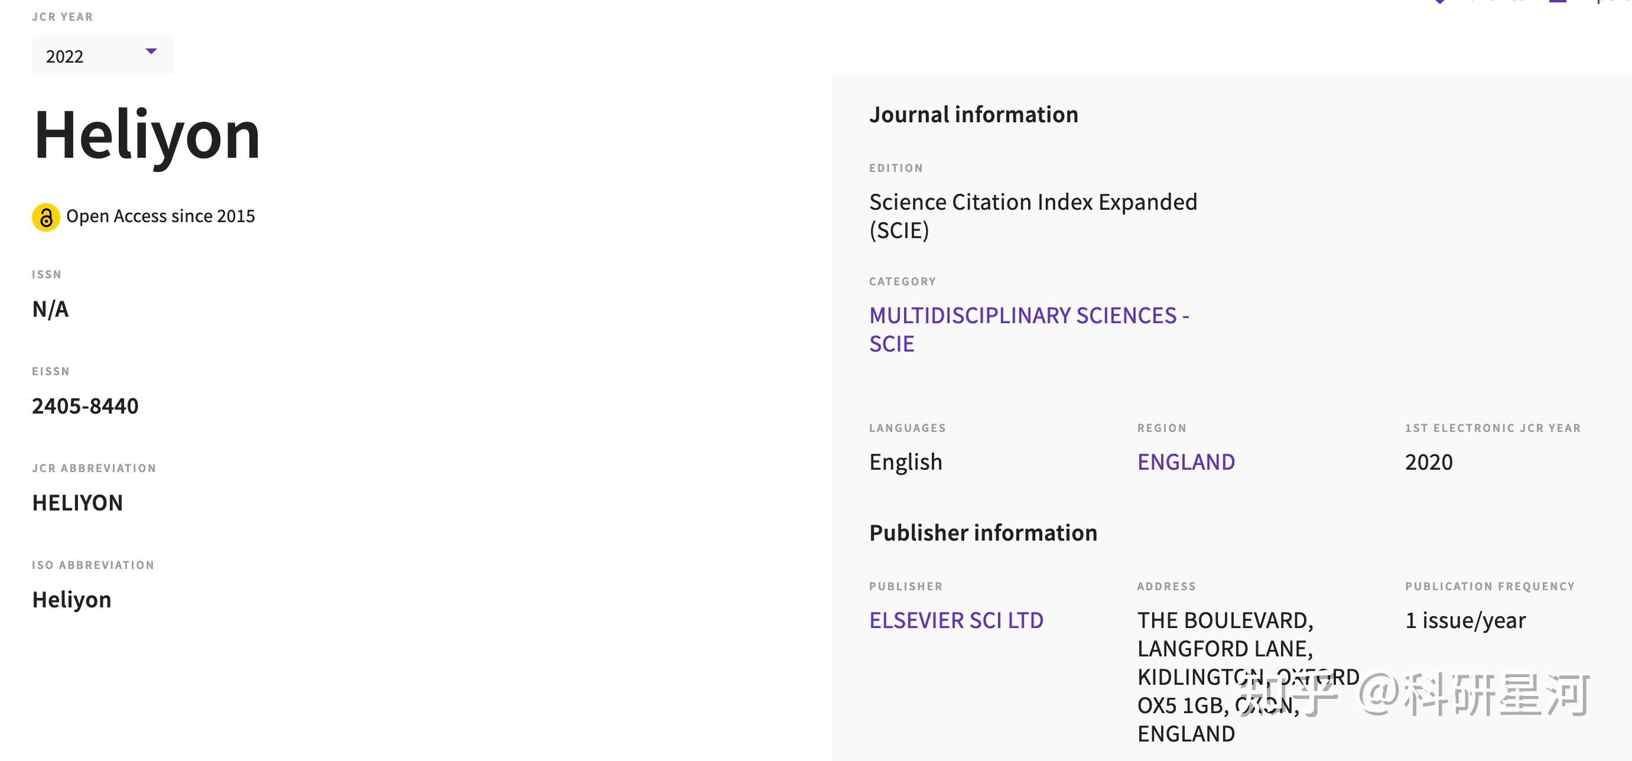1632x761 pixels.
Task: Click the ISSN value N/A
Action: [x=50, y=309]
